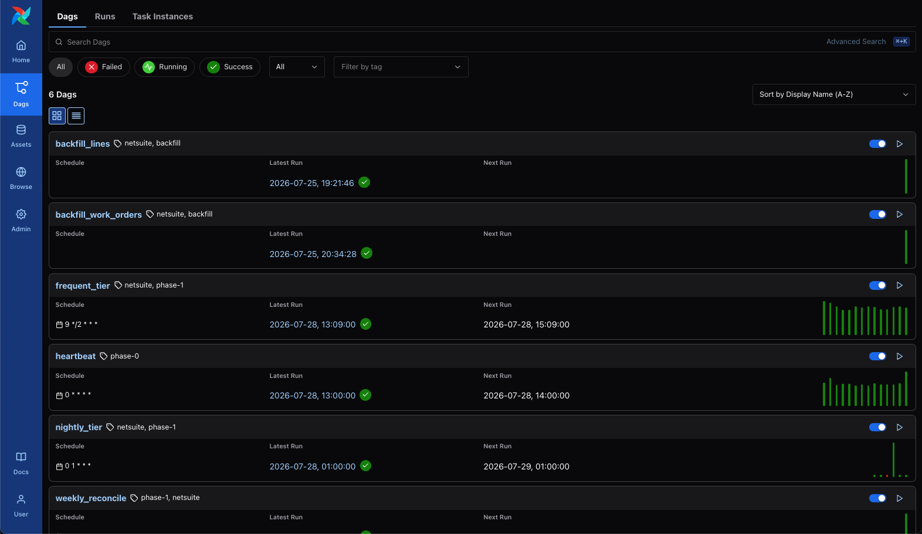Open the nightly_tier Dag

(79, 427)
